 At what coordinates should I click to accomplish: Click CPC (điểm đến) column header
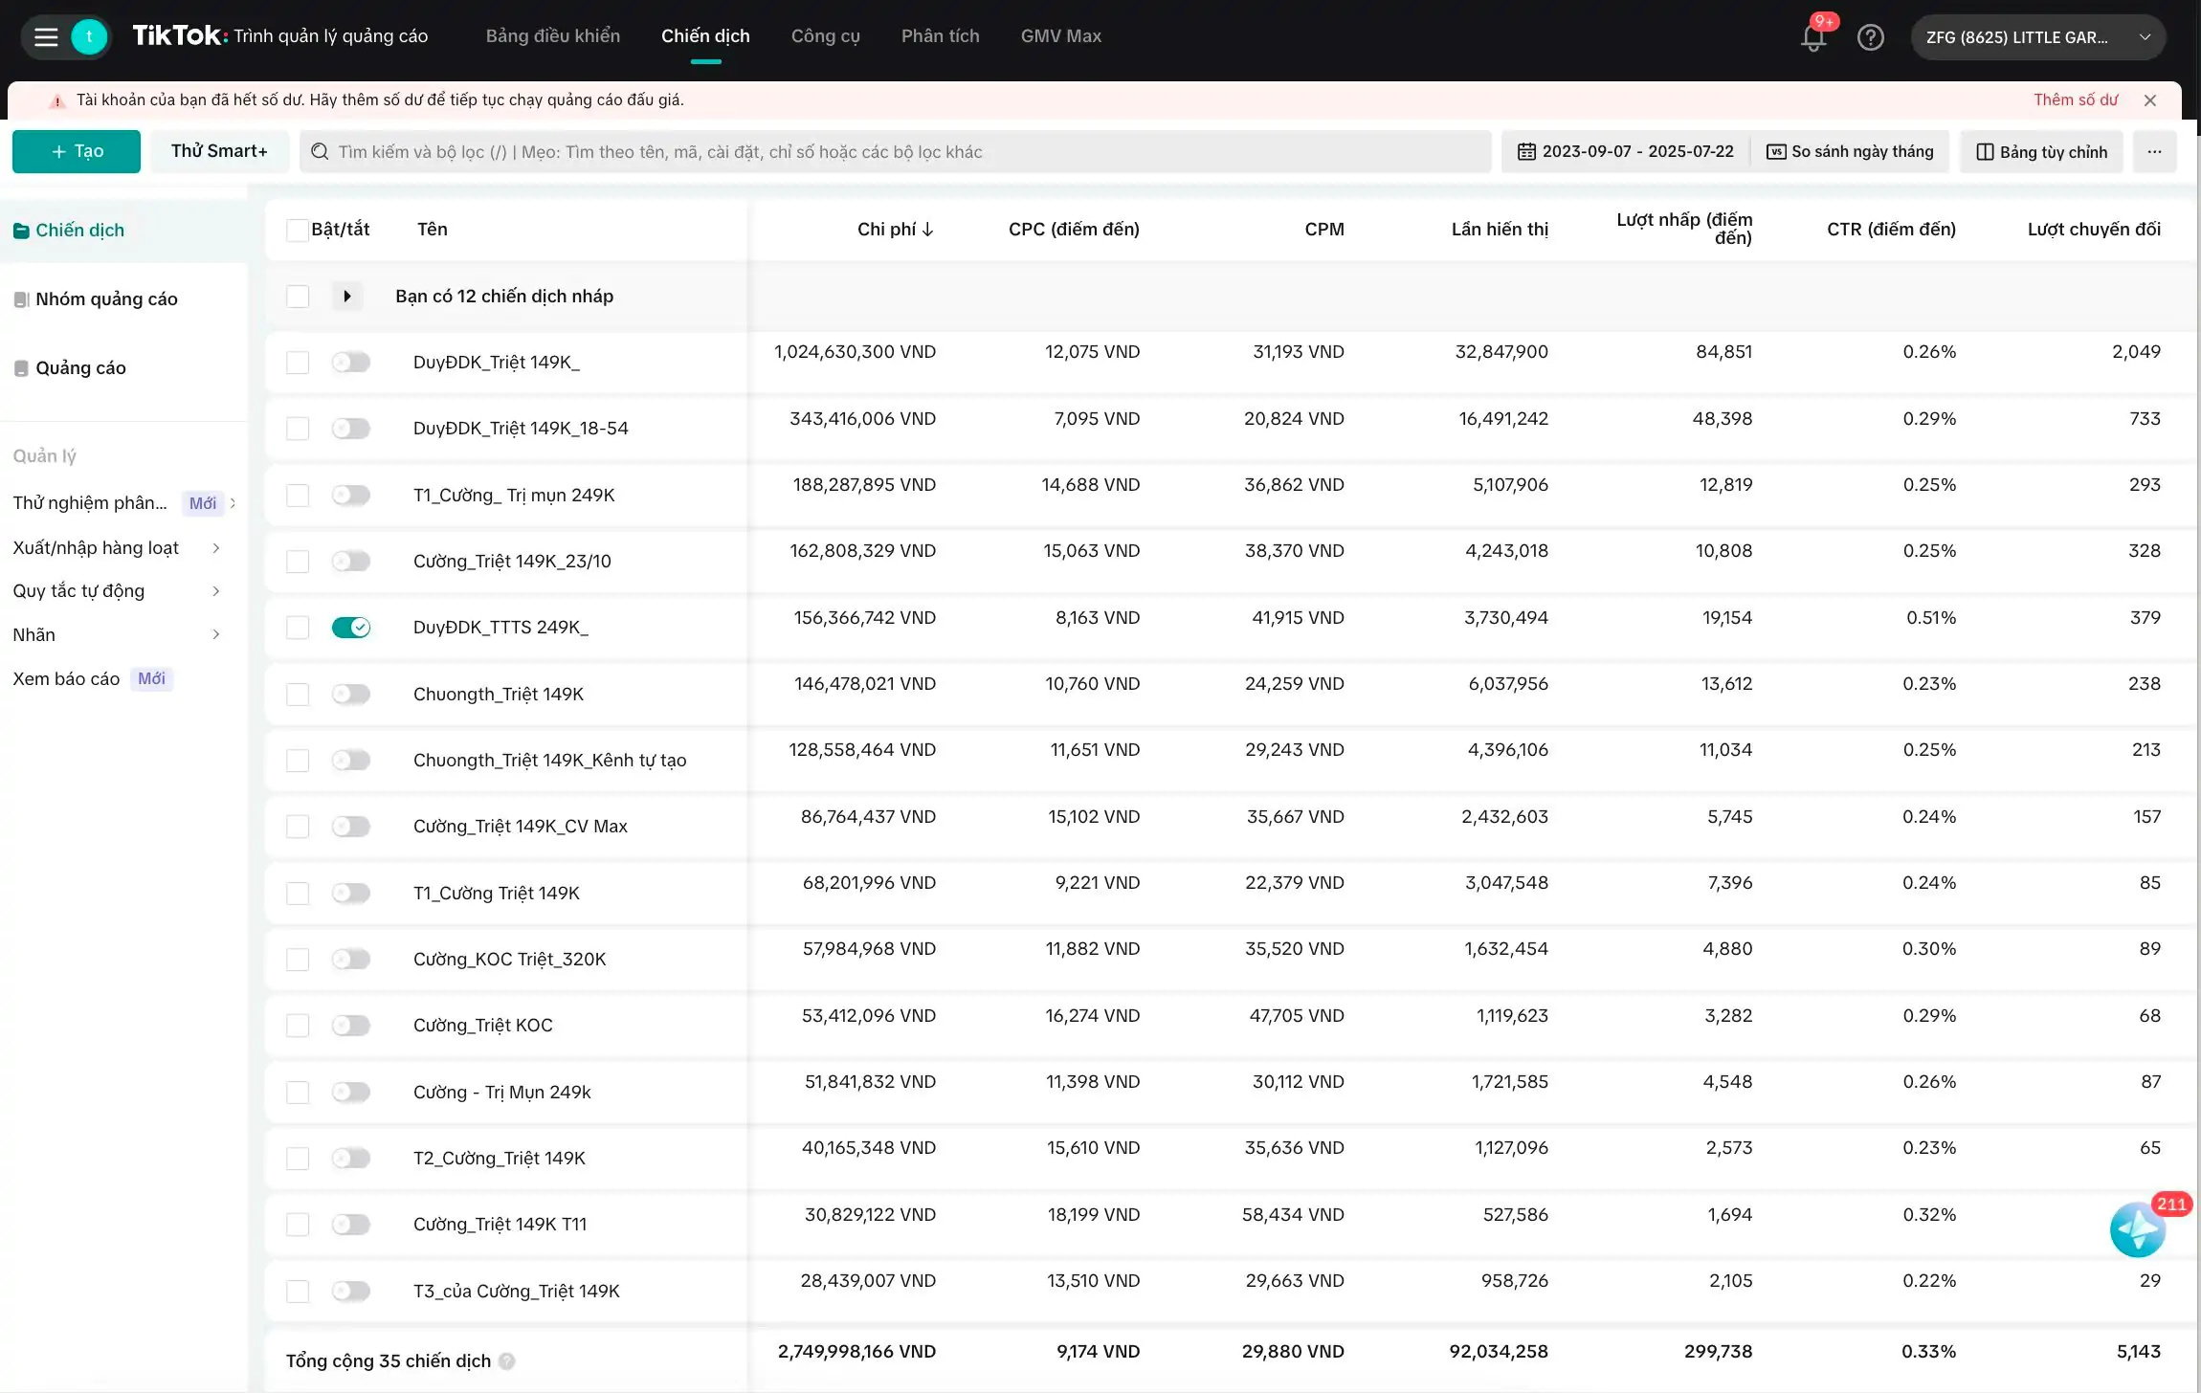tap(1074, 230)
